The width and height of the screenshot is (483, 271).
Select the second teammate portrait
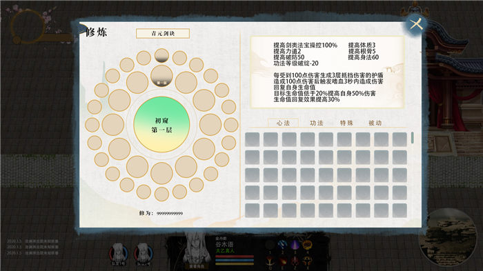tap(144, 254)
